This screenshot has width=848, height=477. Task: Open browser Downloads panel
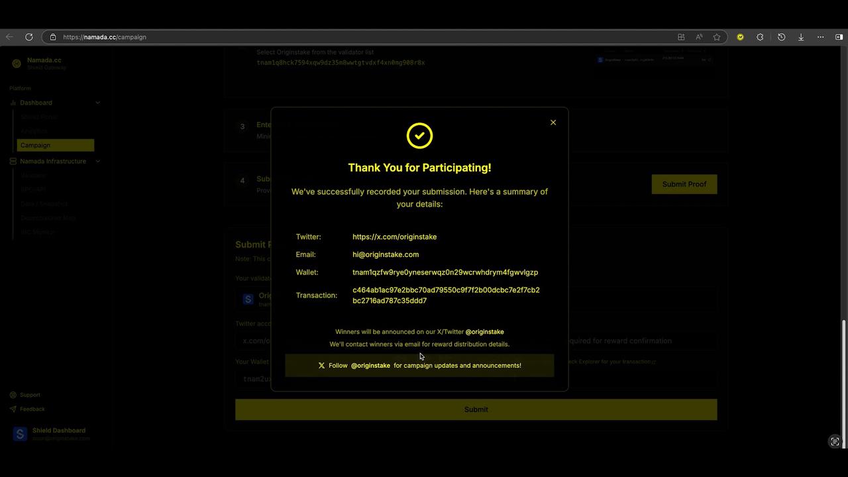click(801, 37)
